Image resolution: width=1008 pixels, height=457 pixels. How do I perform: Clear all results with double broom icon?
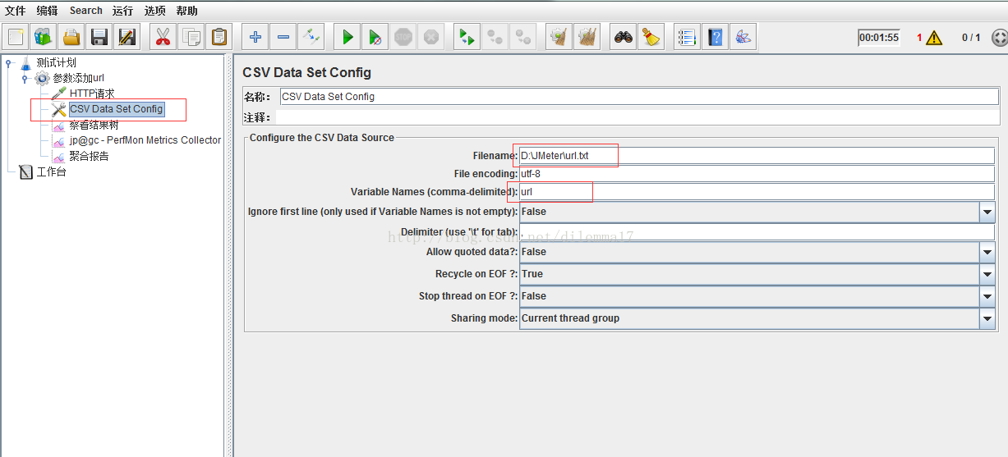[587, 37]
